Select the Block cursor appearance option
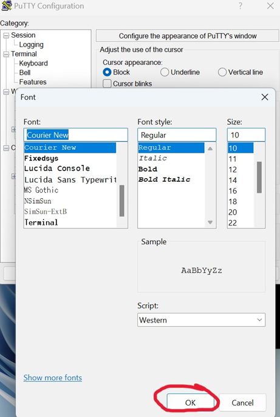Screen dimensions: 280x417 pos(107,72)
